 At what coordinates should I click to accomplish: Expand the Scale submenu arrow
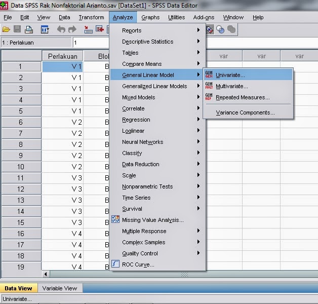pyautogui.click(x=198, y=175)
